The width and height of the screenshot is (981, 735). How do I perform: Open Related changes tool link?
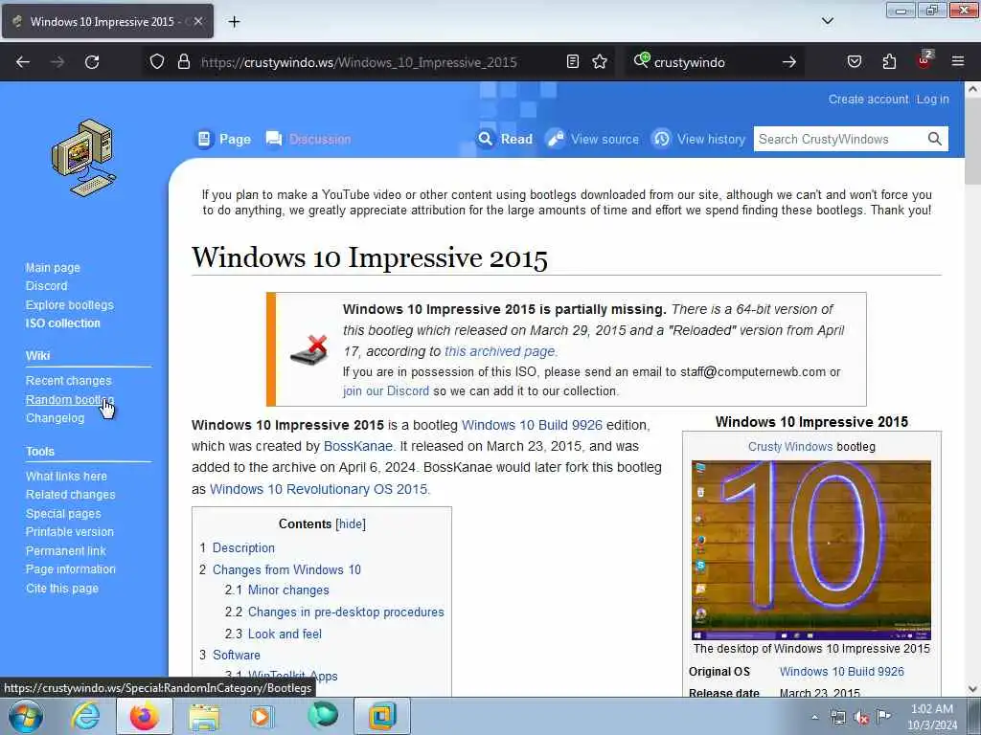tap(70, 495)
